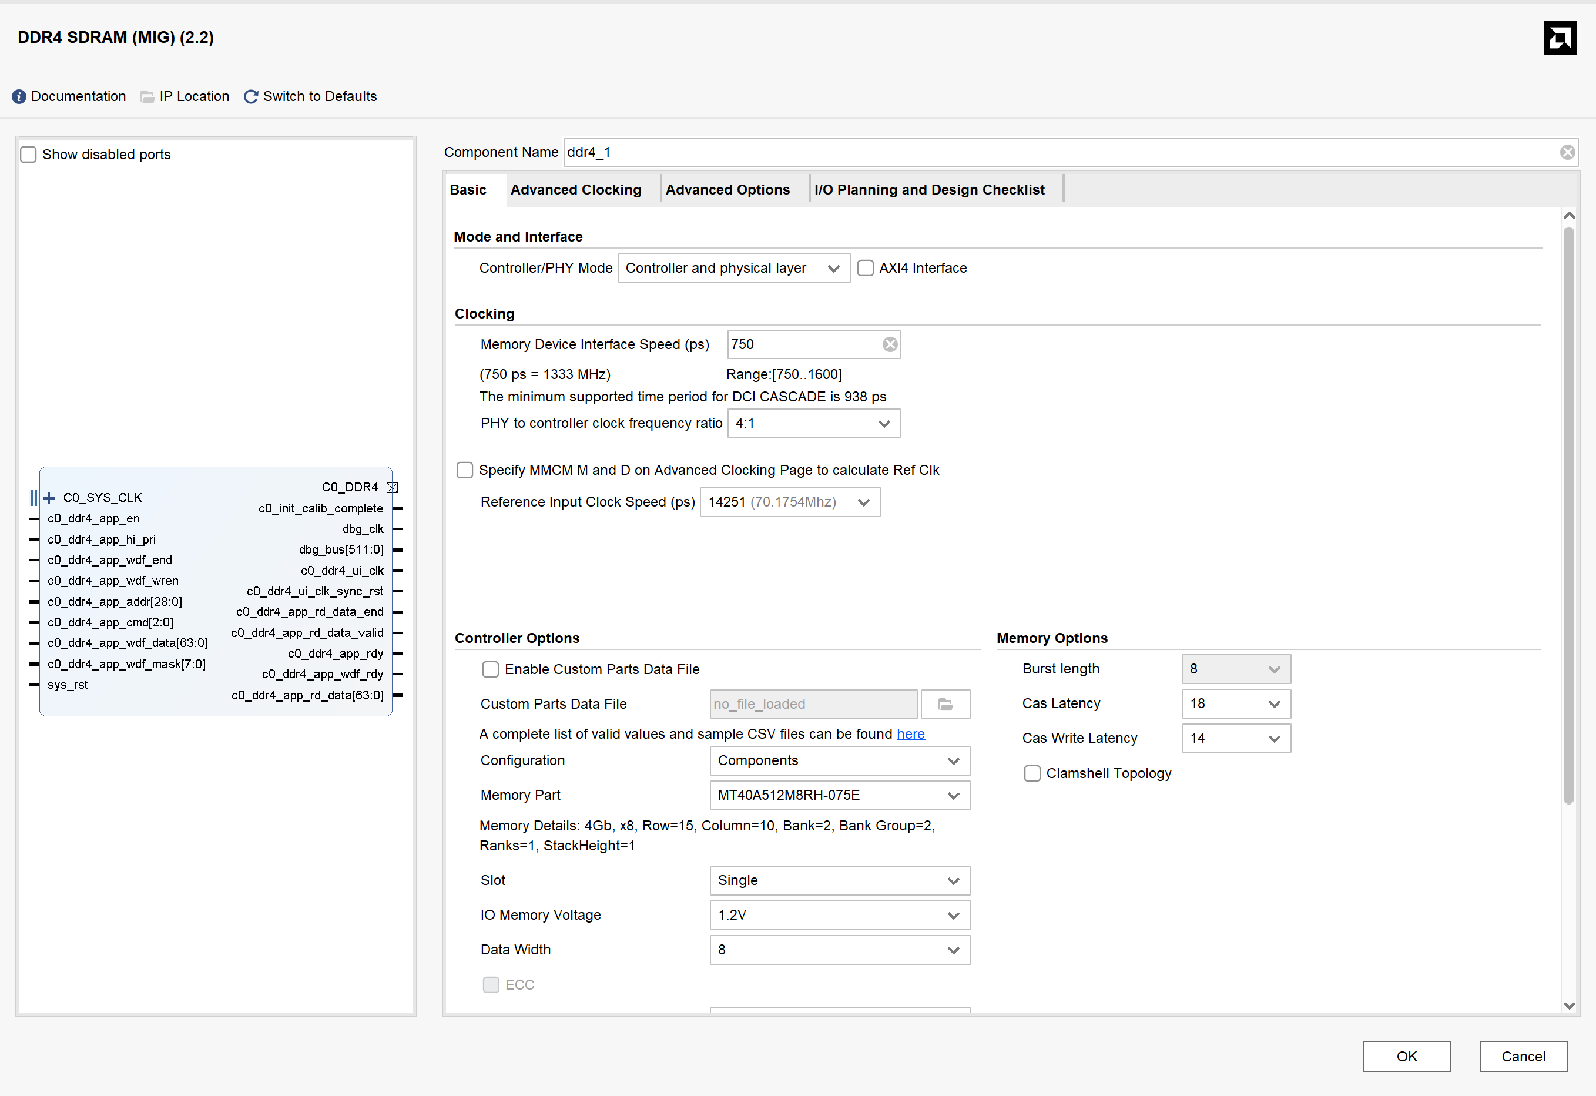Enable the AXI4 Interface checkbox
Viewport: 1596px width, 1096px height.
[866, 268]
